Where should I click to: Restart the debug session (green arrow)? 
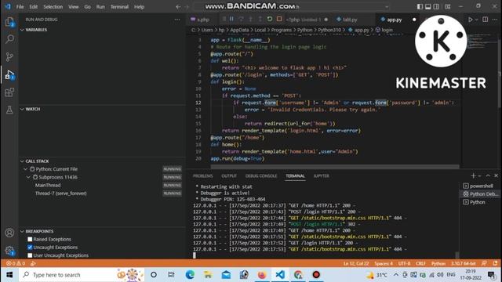tap(270, 19)
